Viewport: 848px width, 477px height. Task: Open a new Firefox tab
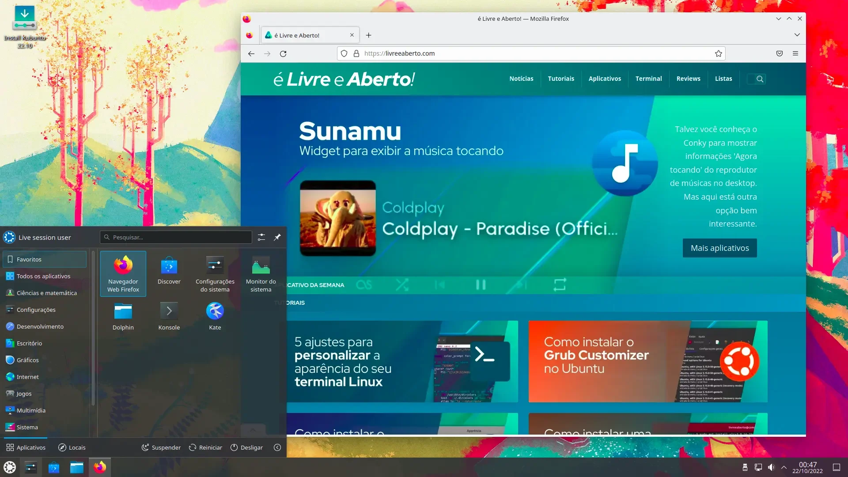pyautogui.click(x=369, y=35)
